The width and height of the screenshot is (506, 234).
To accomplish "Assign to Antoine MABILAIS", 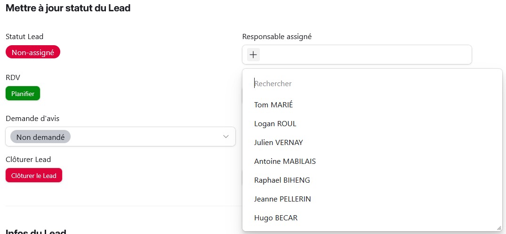I will pos(285,161).
